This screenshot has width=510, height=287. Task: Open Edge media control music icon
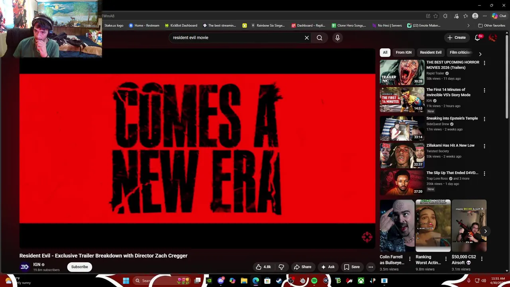[x=456, y=16]
